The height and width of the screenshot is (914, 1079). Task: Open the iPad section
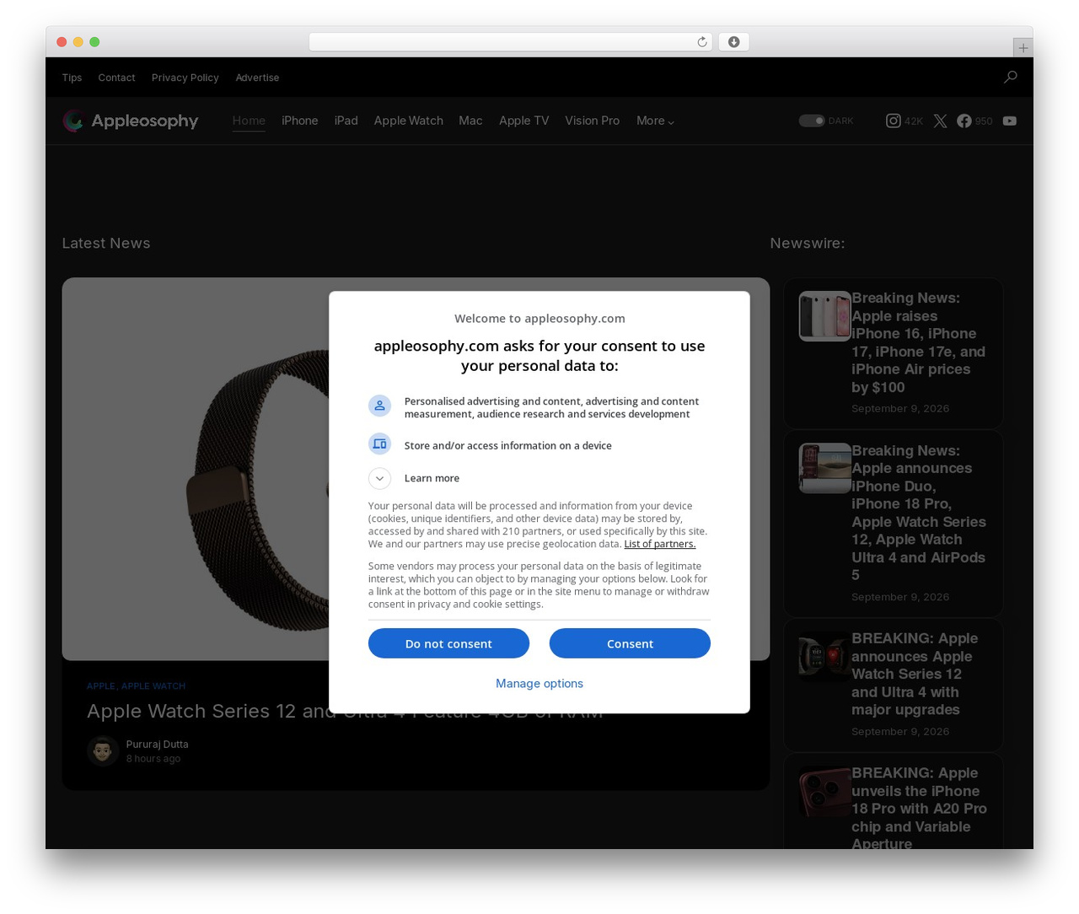point(346,121)
